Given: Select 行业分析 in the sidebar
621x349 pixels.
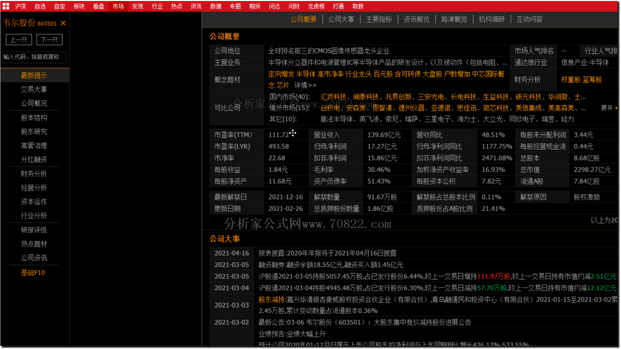Looking at the screenshot, I should click(x=34, y=216).
